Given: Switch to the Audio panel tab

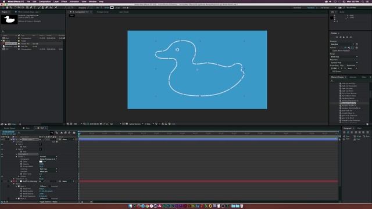Looking at the screenshot, I should (x=342, y=12).
